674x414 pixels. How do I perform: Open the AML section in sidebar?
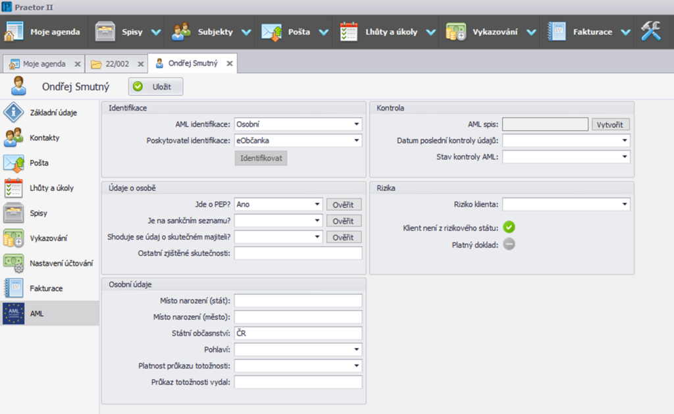pos(38,314)
